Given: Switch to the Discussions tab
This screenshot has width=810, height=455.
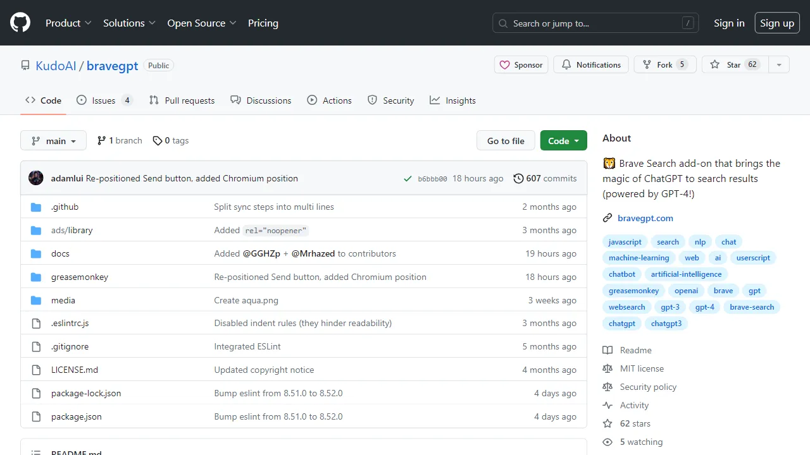Looking at the screenshot, I should [261, 100].
